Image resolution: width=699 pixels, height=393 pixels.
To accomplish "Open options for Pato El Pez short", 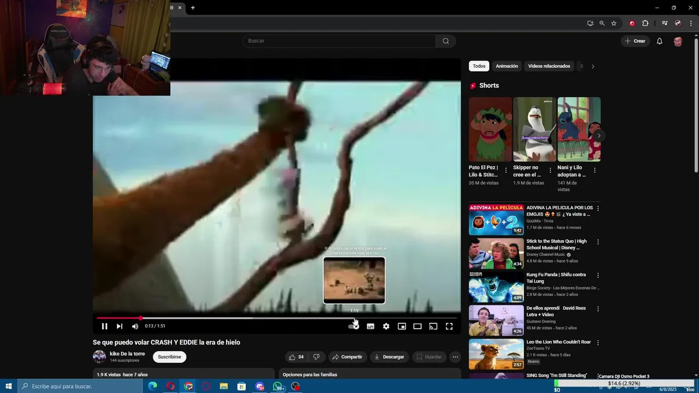I will coord(506,170).
